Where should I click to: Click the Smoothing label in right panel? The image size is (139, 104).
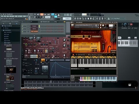(124, 28)
